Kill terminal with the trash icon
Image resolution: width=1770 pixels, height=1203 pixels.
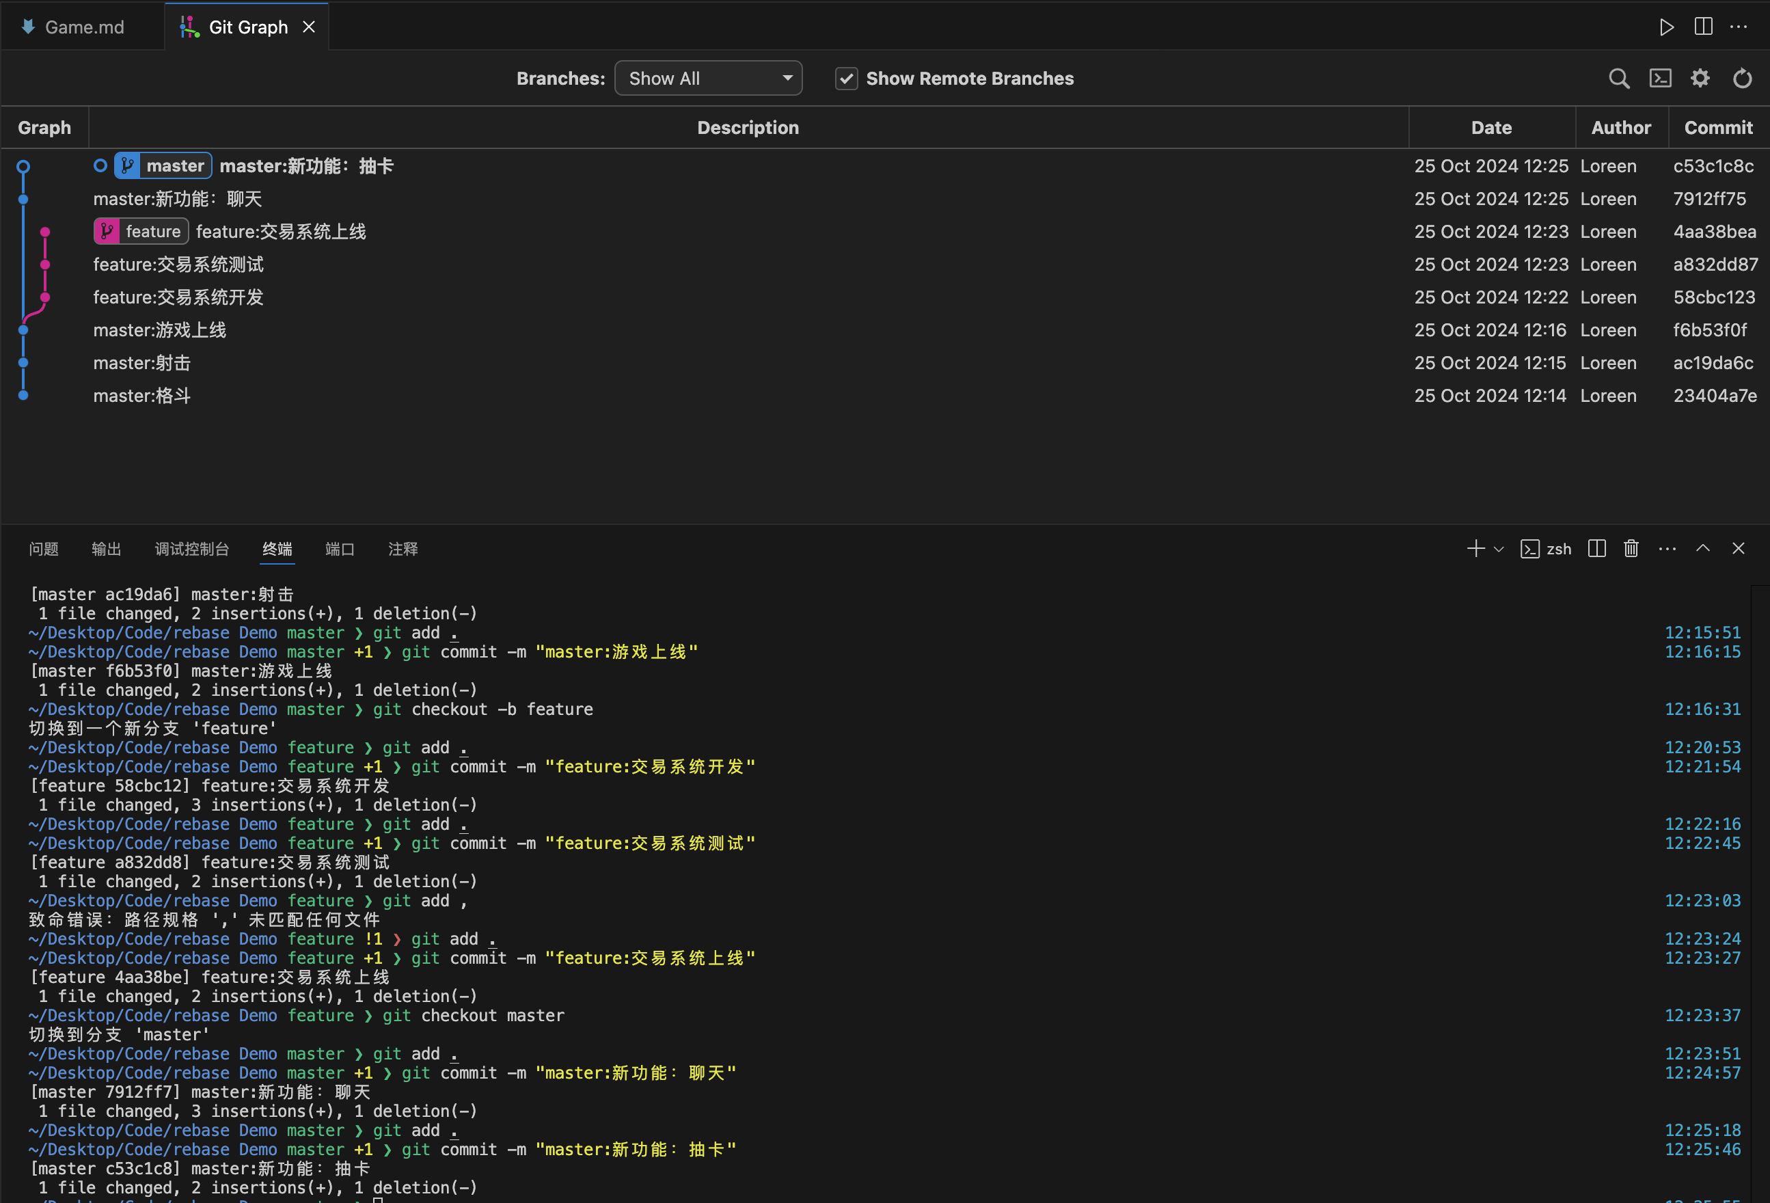[x=1631, y=549]
